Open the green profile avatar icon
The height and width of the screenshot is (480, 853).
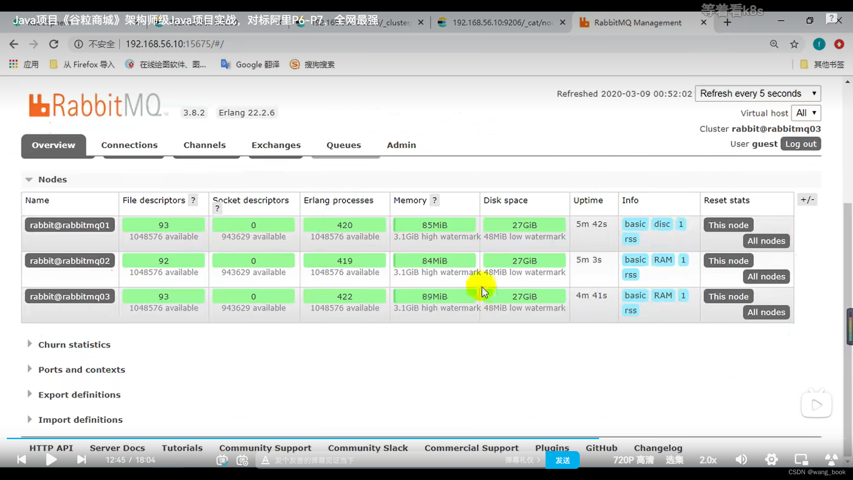point(819,44)
